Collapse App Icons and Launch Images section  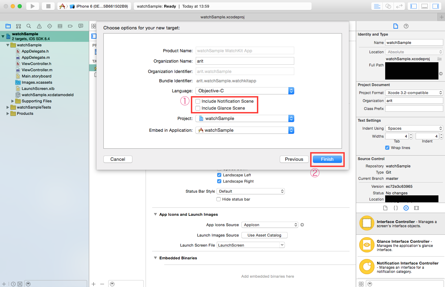155,214
